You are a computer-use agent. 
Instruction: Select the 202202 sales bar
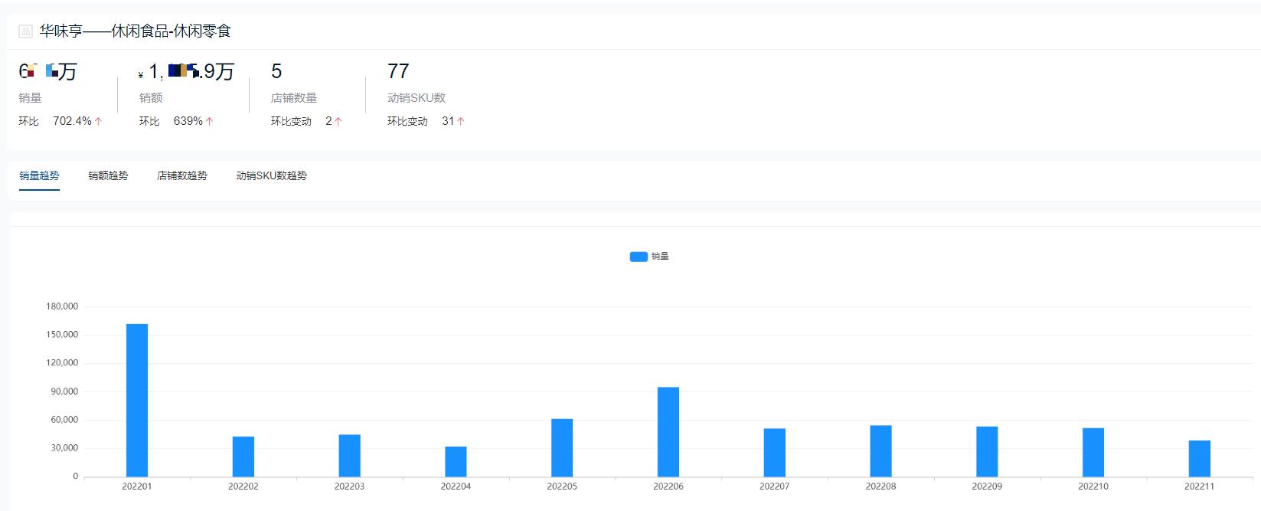[x=243, y=457]
